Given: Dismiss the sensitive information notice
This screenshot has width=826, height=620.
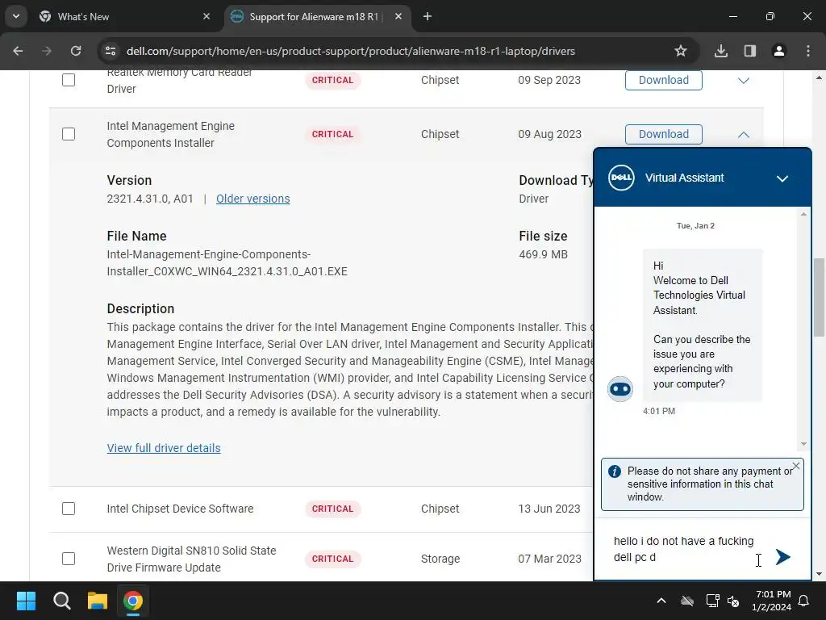Looking at the screenshot, I should point(796,466).
